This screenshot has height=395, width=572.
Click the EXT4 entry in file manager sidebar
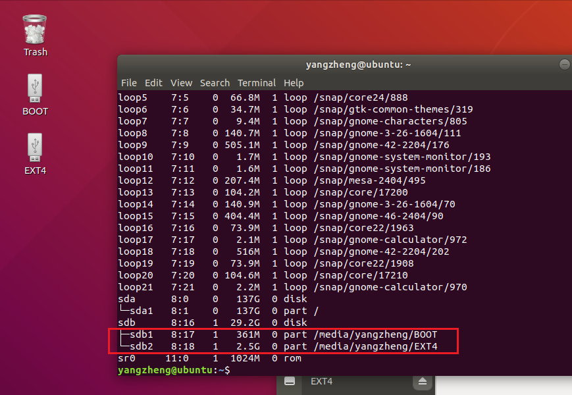point(321,382)
